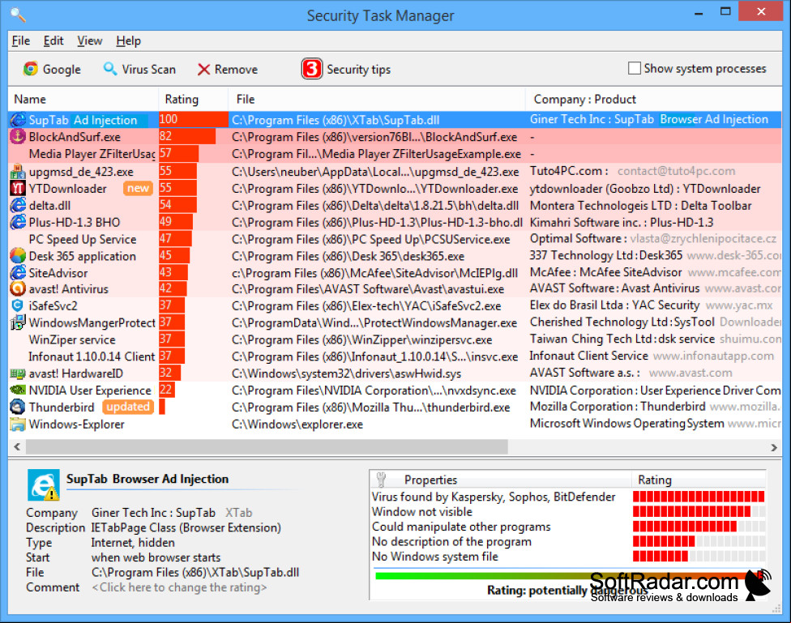Click the horizontal scrollbar right arrow
The width and height of the screenshot is (791, 623).
[x=774, y=447]
